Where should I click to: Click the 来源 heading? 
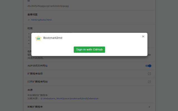(30, 90)
